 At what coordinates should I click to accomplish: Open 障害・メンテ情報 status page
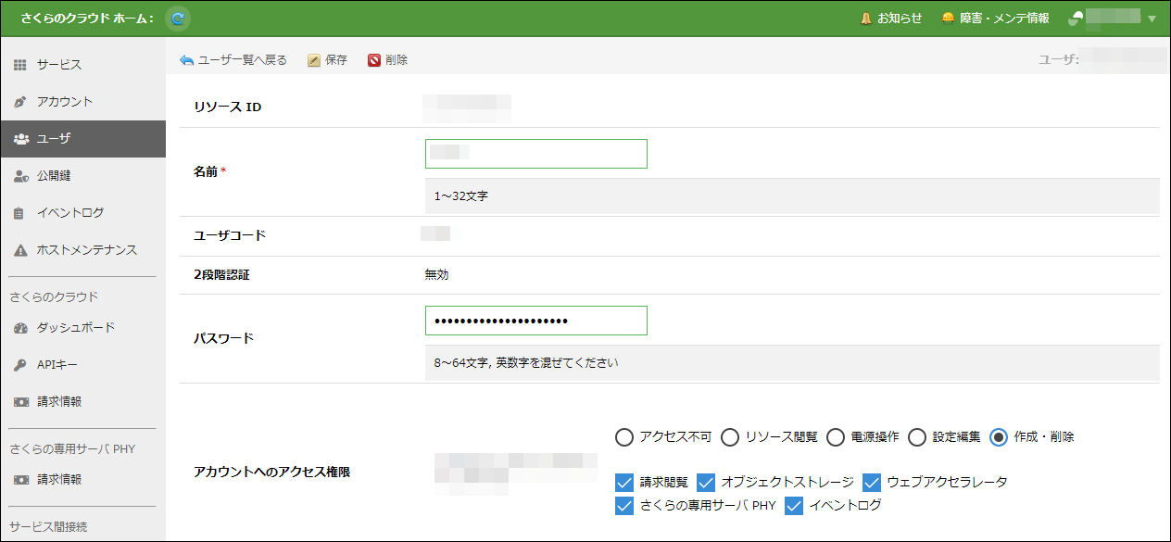(x=948, y=19)
